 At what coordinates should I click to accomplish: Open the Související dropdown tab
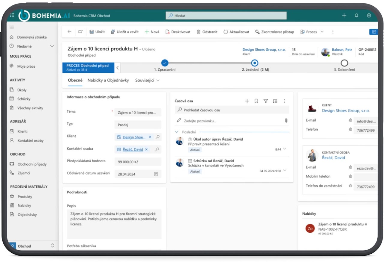[x=147, y=80]
